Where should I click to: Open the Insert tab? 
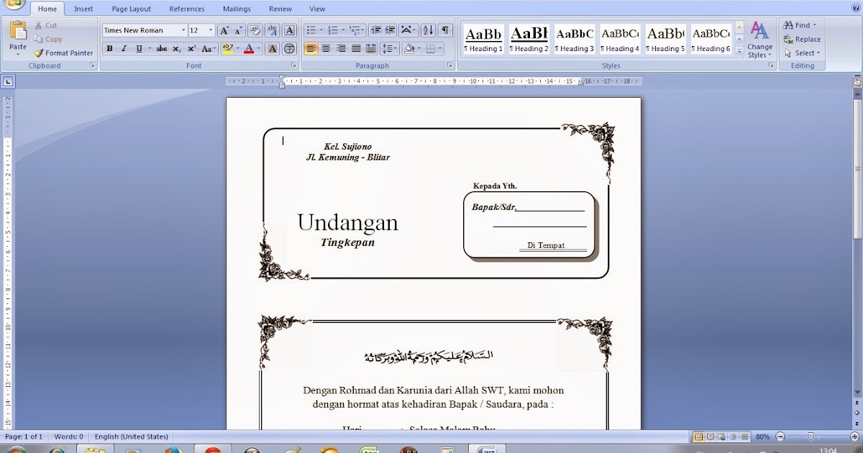coord(83,9)
